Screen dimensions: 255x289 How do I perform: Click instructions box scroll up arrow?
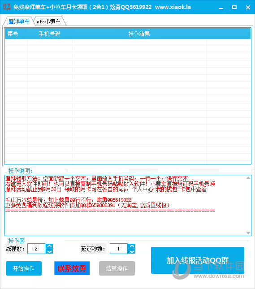pos(248,178)
